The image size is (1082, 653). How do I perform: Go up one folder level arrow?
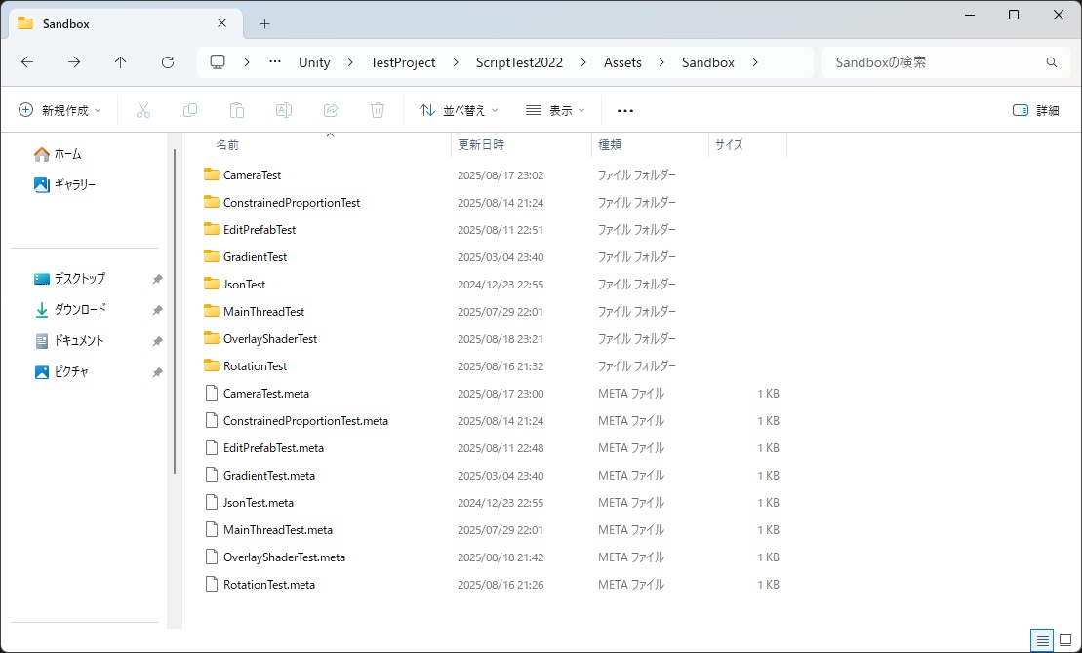(x=121, y=62)
